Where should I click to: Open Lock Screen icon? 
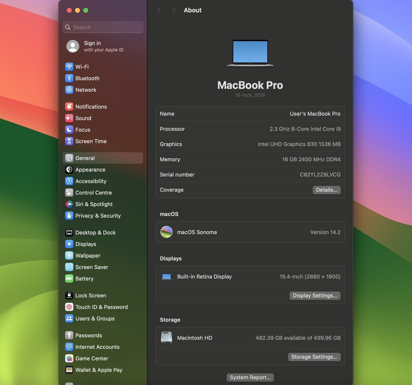pyautogui.click(x=69, y=296)
